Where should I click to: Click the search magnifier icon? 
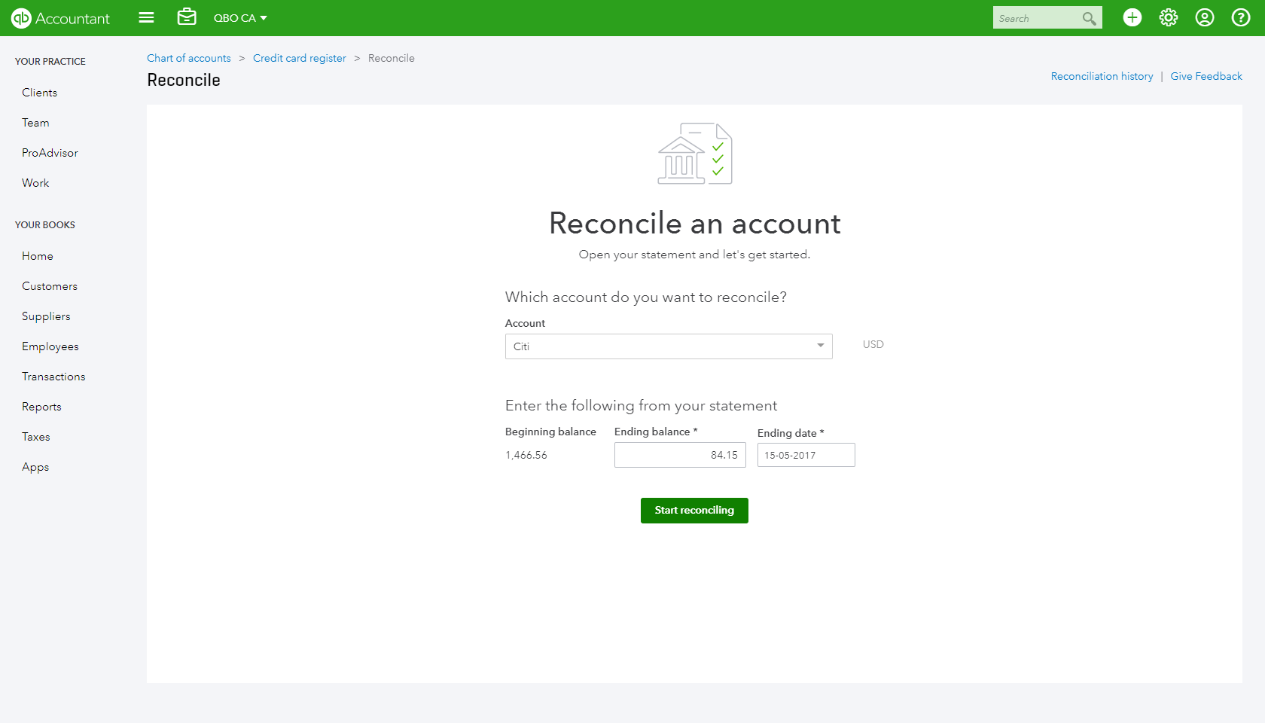[x=1089, y=18]
